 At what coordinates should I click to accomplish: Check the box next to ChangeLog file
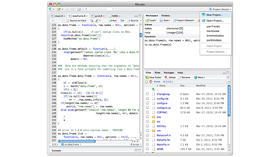(x=147, y=94)
